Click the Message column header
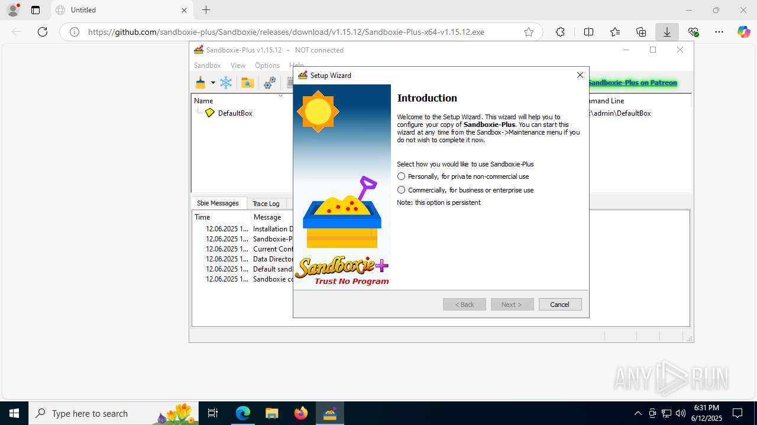Image resolution: width=757 pixels, height=425 pixels. 267,217
